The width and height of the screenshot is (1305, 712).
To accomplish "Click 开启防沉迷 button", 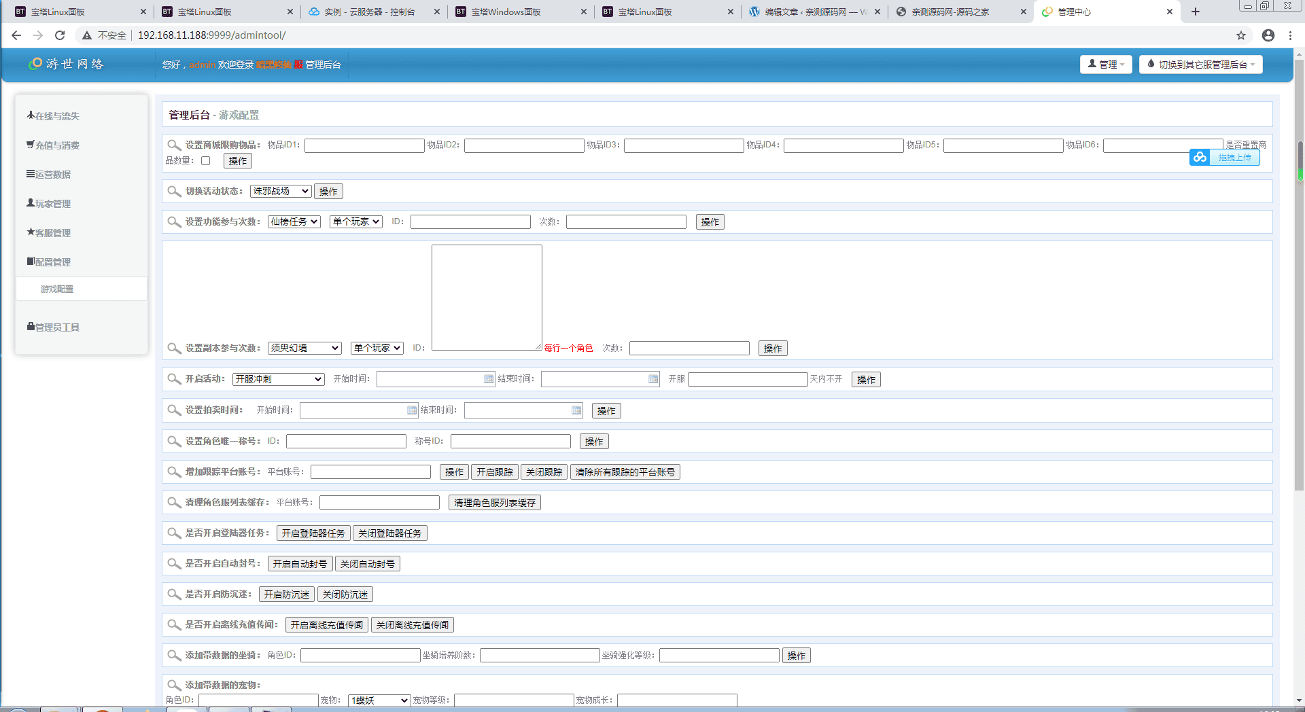I will coord(287,594).
